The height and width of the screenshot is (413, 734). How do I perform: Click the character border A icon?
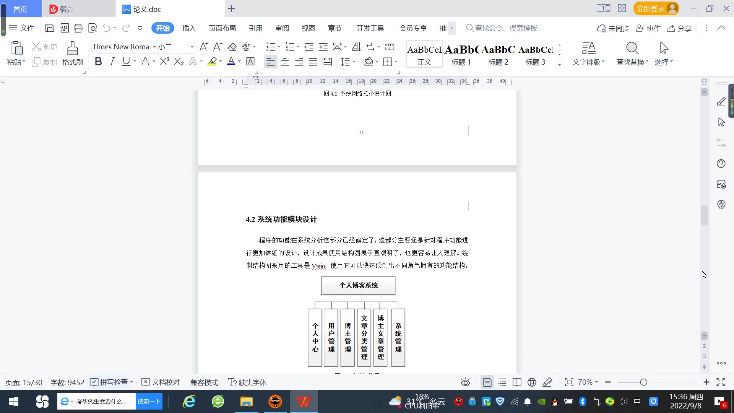pos(250,61)
